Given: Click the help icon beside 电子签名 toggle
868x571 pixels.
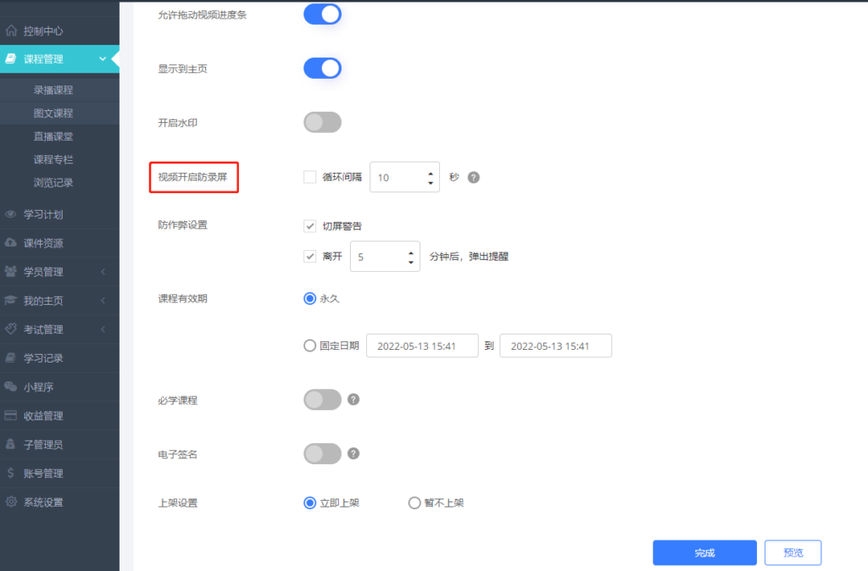Looking at the screenshot, I should [x=353, y=454].
